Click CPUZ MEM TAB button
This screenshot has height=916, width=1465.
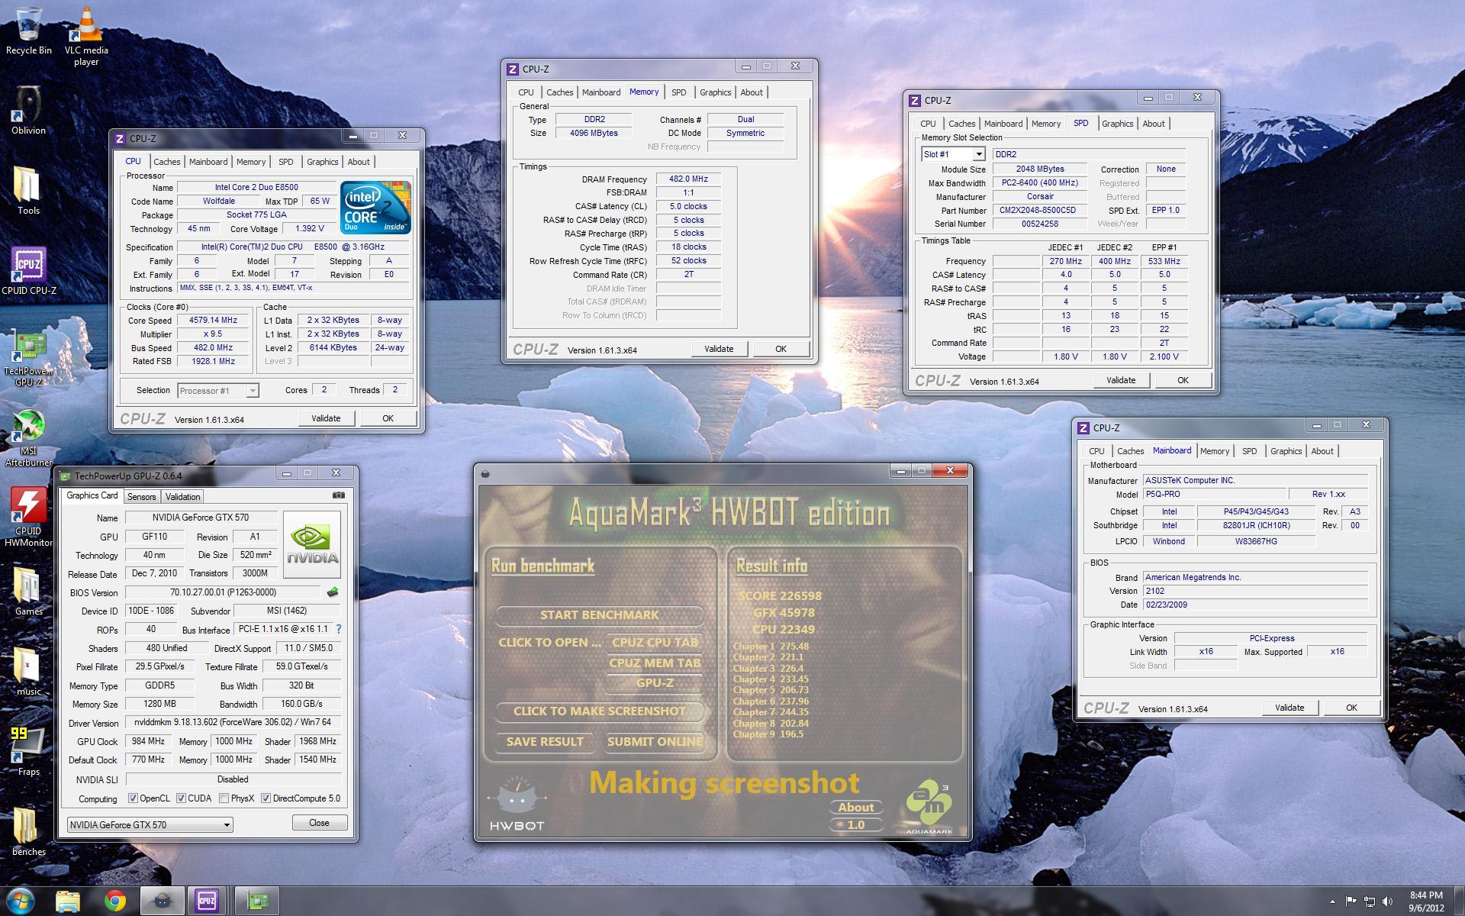654,663
